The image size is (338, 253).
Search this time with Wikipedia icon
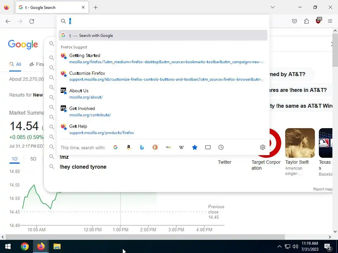tap(182, 147)
